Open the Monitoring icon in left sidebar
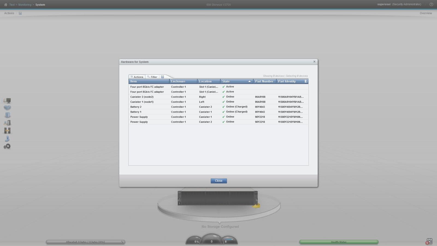Image resolution: width=437 pixels, height=246 pixels. 7,101
